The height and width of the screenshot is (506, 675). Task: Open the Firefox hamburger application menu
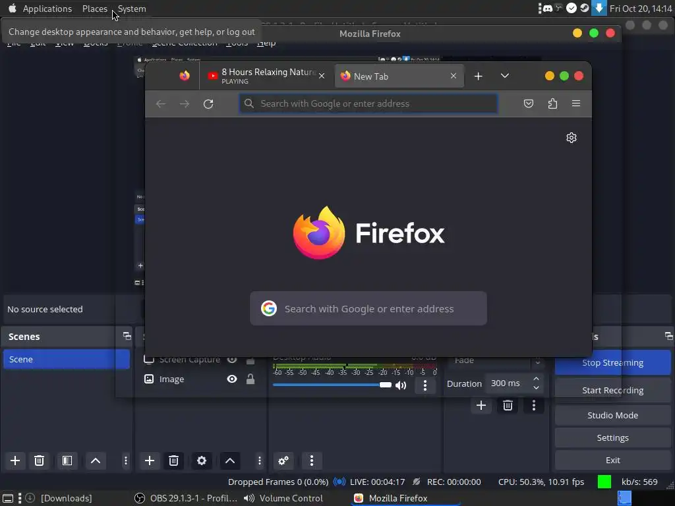[x=576, y=103]
